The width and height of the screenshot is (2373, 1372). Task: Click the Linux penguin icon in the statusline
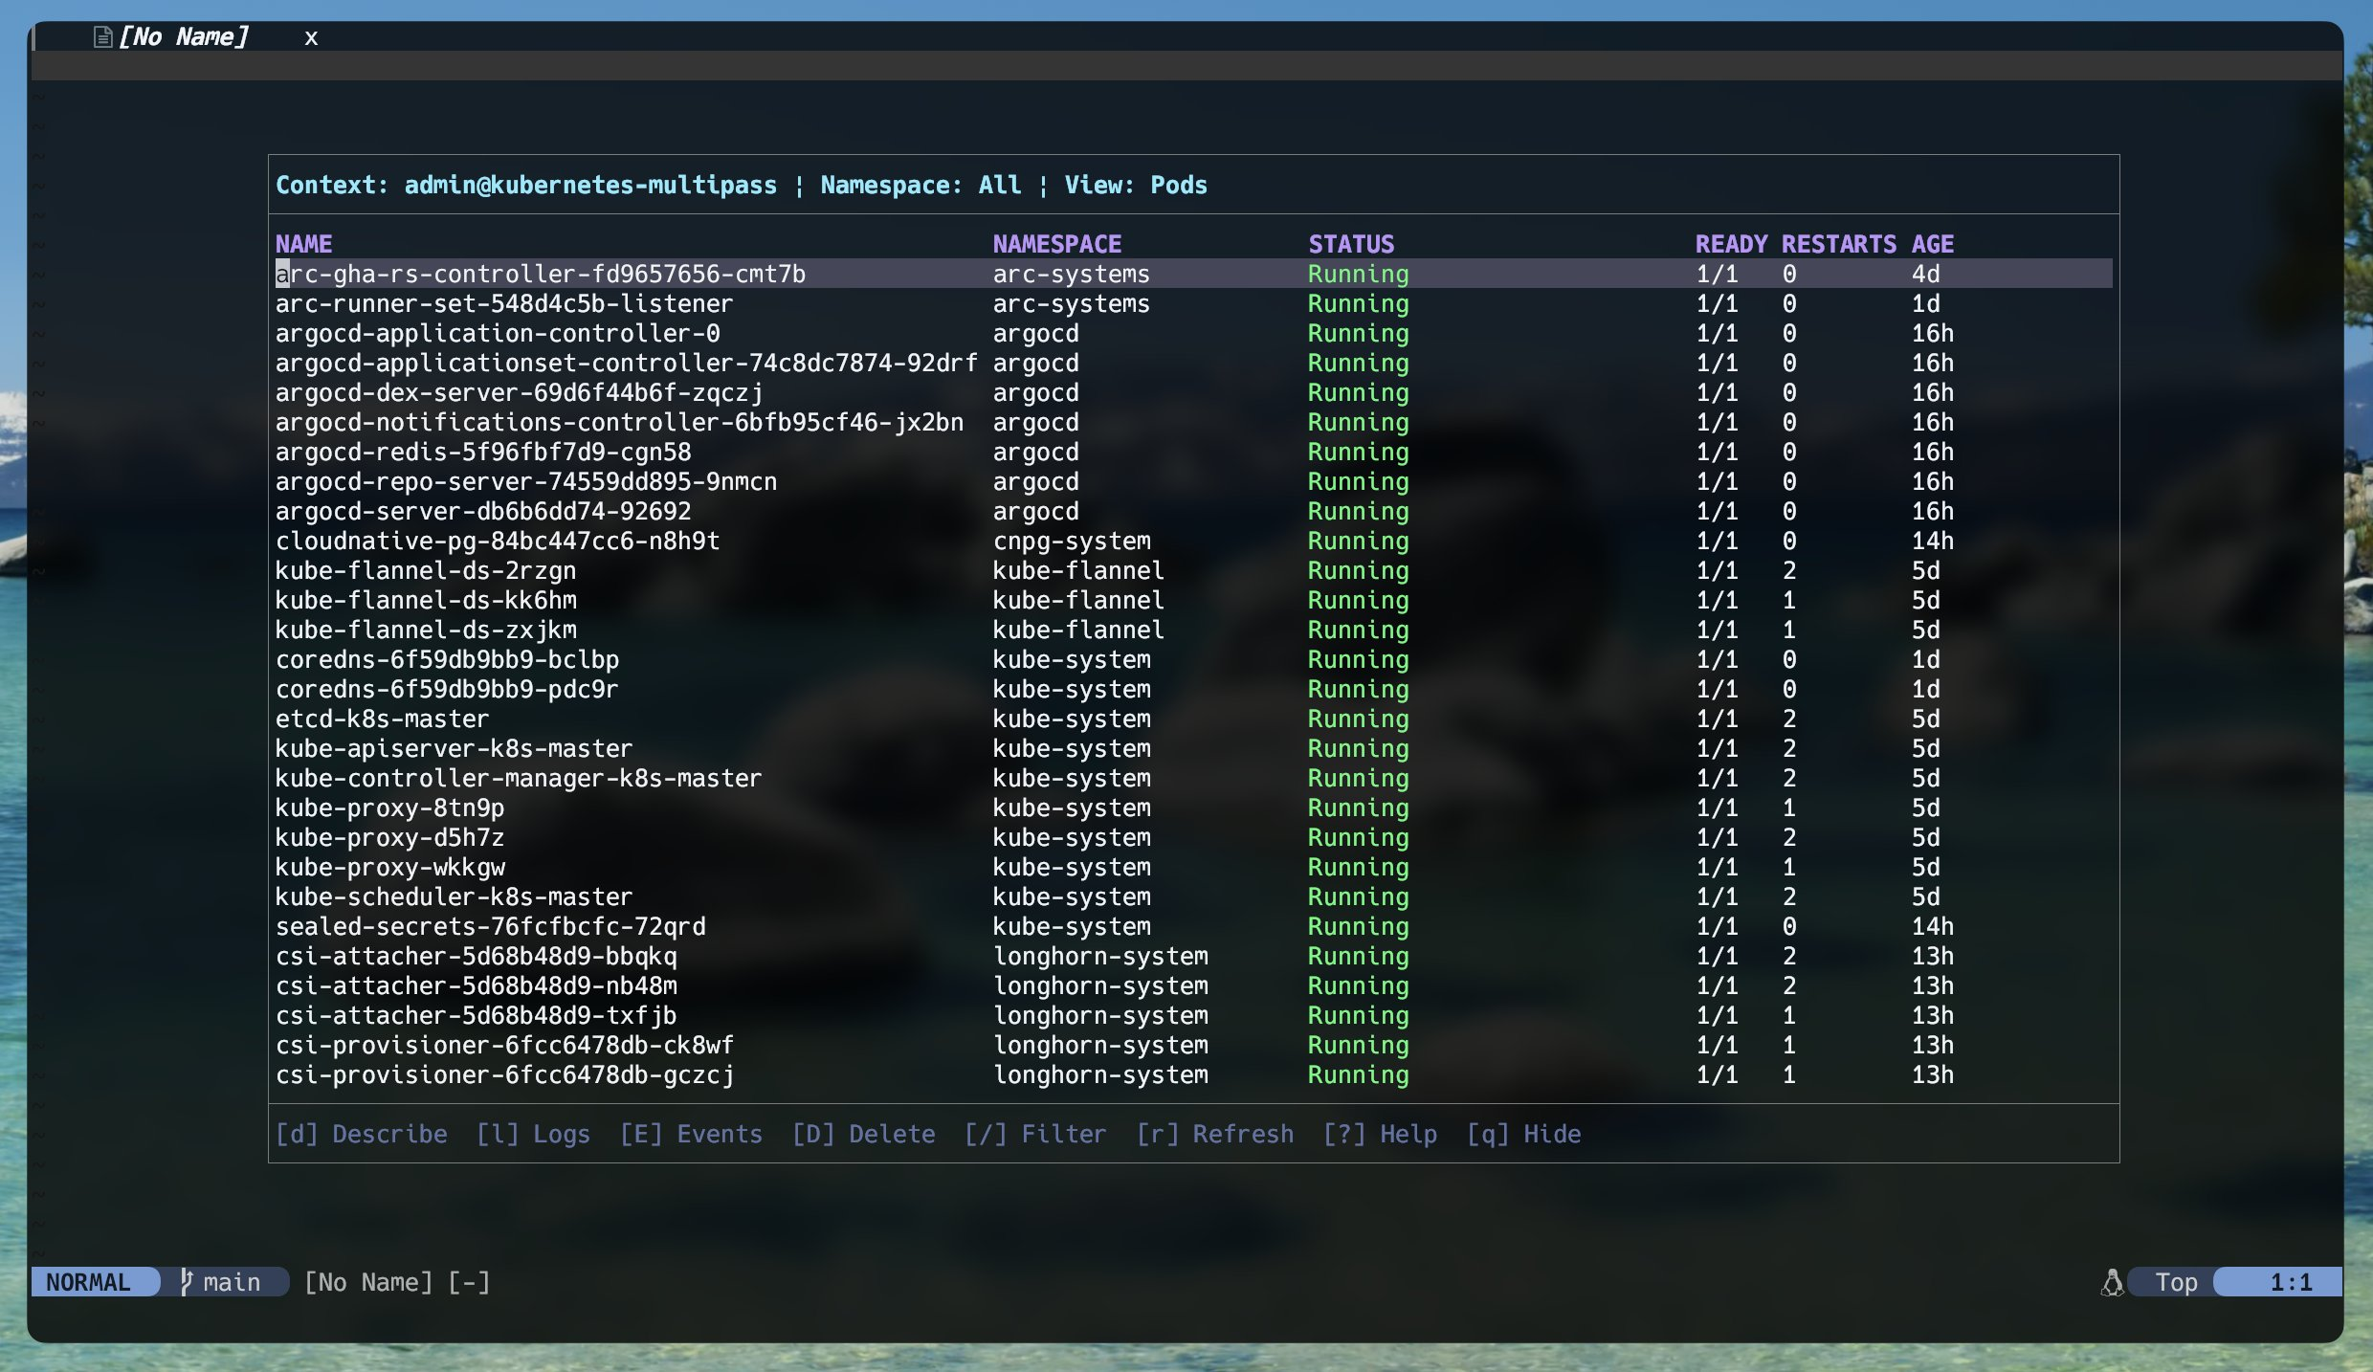pyautogui.click(x=2112, y=1282)
